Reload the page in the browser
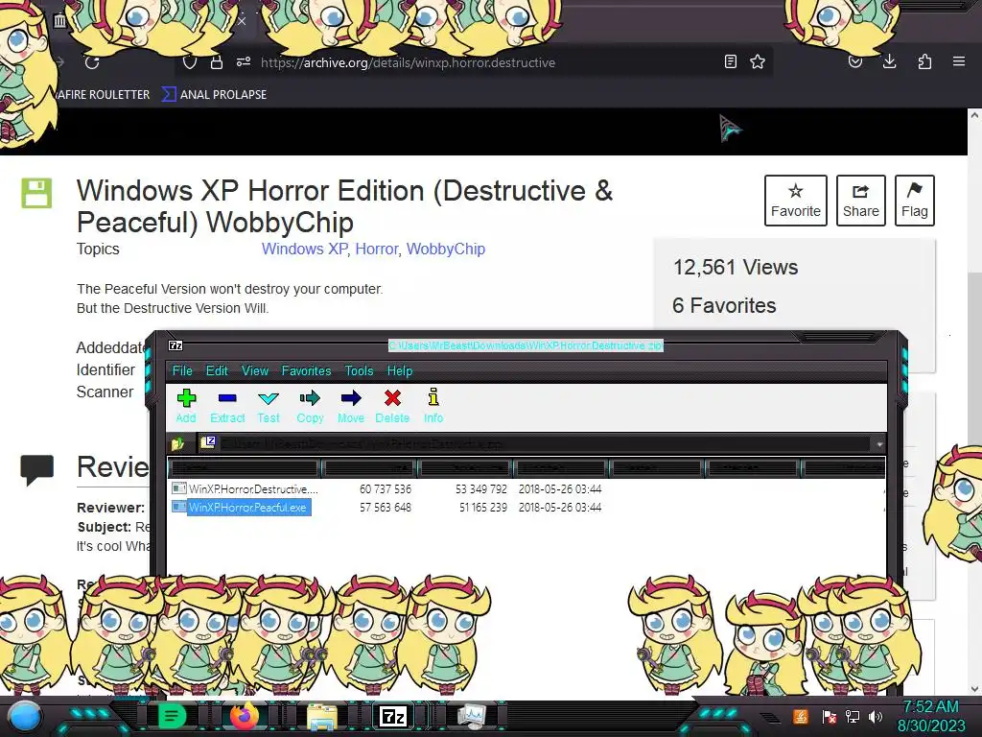The height and width of the screenshot is (737, 982). 92,62
